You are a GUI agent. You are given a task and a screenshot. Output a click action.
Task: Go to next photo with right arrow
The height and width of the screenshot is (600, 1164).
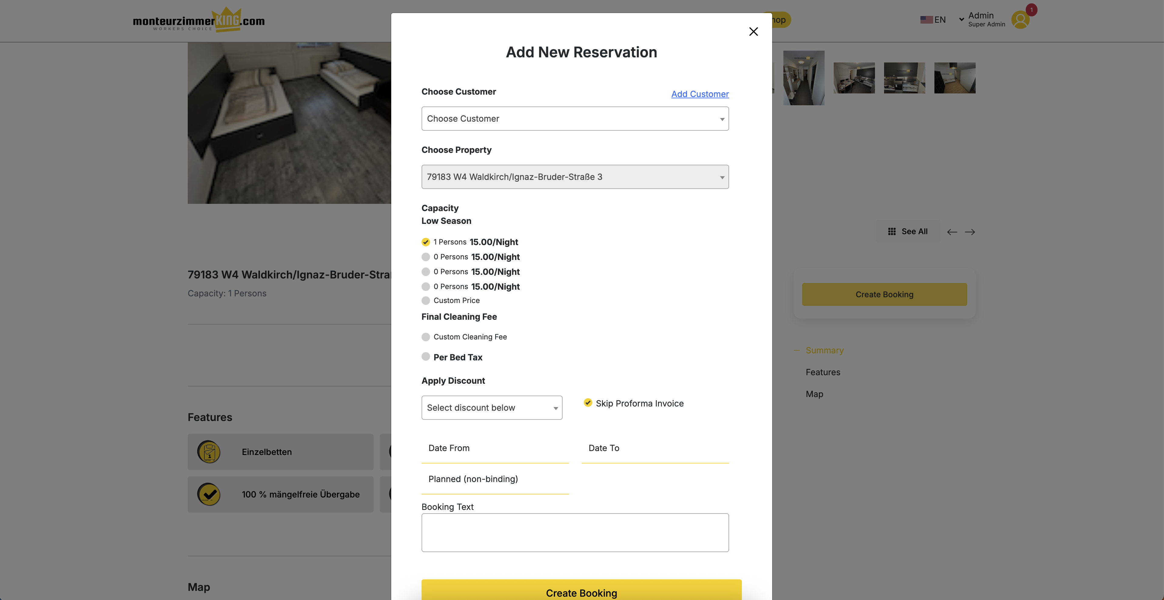(970, 232)
